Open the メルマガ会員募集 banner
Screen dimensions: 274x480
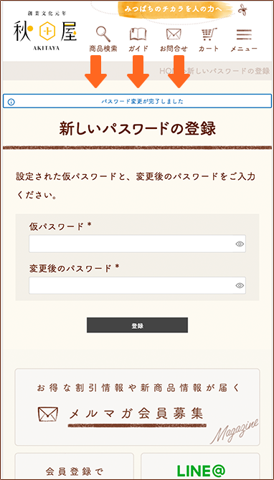137,407
